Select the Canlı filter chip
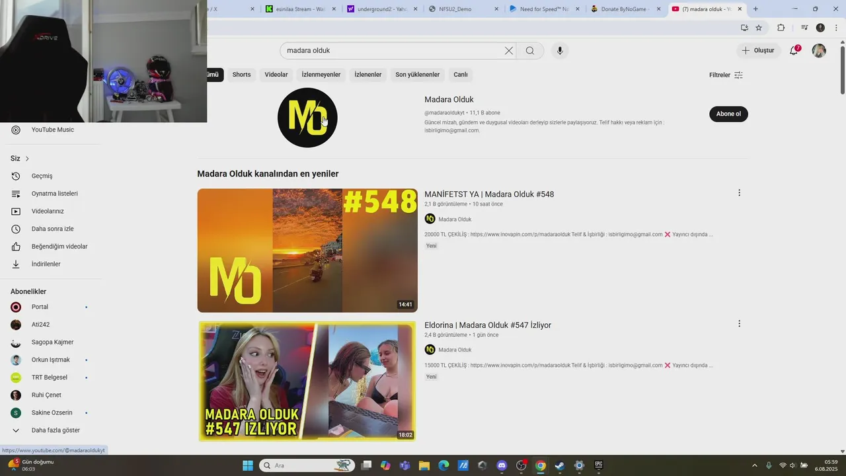The width and height of the screenshot is (846, 476). (x=461, y=75)
